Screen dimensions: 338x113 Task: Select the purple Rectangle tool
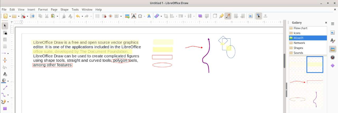pos(5,108)
